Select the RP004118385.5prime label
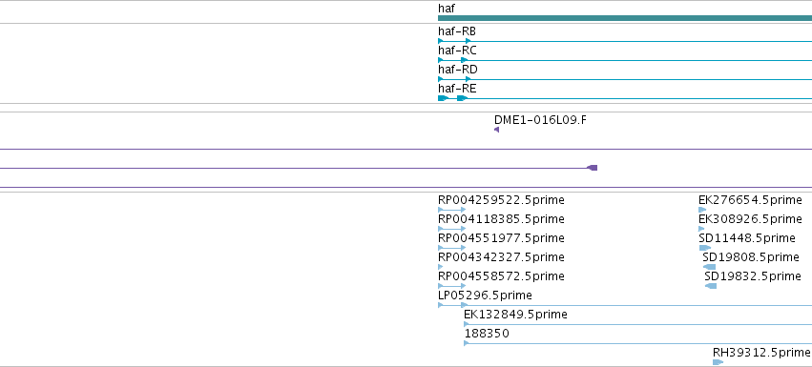The width and height of the screenshot is (812, 367). point(501,219)
